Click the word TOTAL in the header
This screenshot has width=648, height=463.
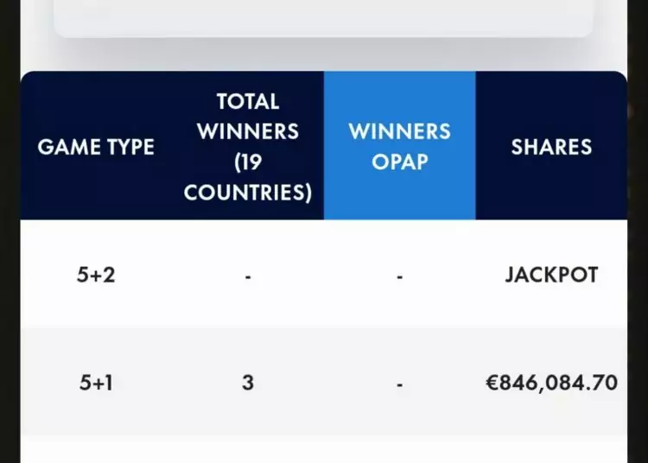[x=248, y=102]
